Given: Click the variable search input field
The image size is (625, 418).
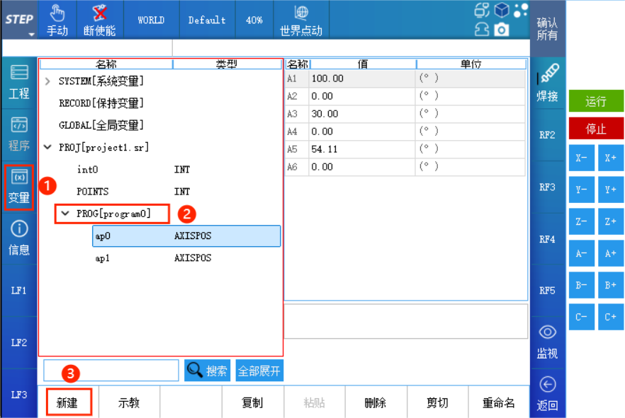Looking at the screenshot, I should coord(111,371).
